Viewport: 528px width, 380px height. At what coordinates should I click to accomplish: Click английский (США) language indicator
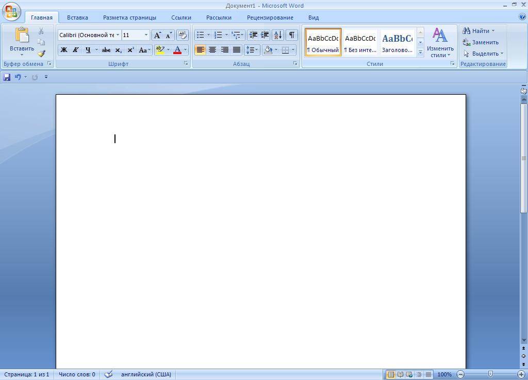click(146, 374)
